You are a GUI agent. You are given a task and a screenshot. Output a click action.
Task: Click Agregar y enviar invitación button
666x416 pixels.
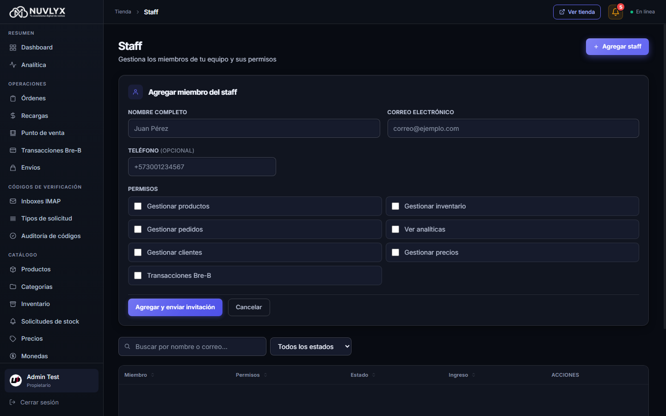(175, 307)
